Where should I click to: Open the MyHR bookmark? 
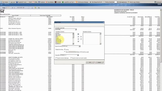pyautogui.click(x=29, y=2)
